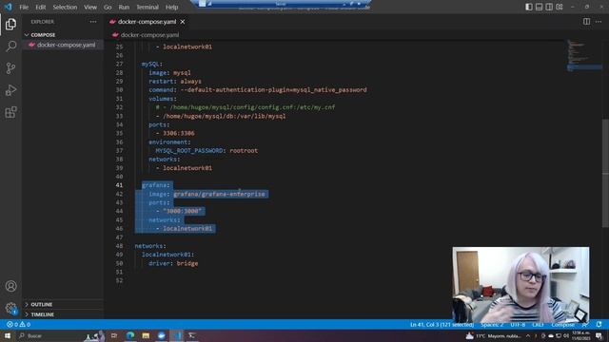Click the taskbar clock and date
Image resolution: width=609 pixels, height=342 pixels.
click(580, 335)
